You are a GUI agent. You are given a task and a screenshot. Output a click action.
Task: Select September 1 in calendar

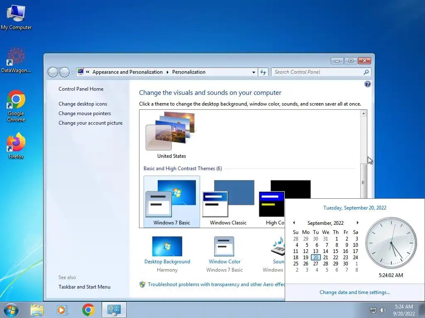[336, 239]
